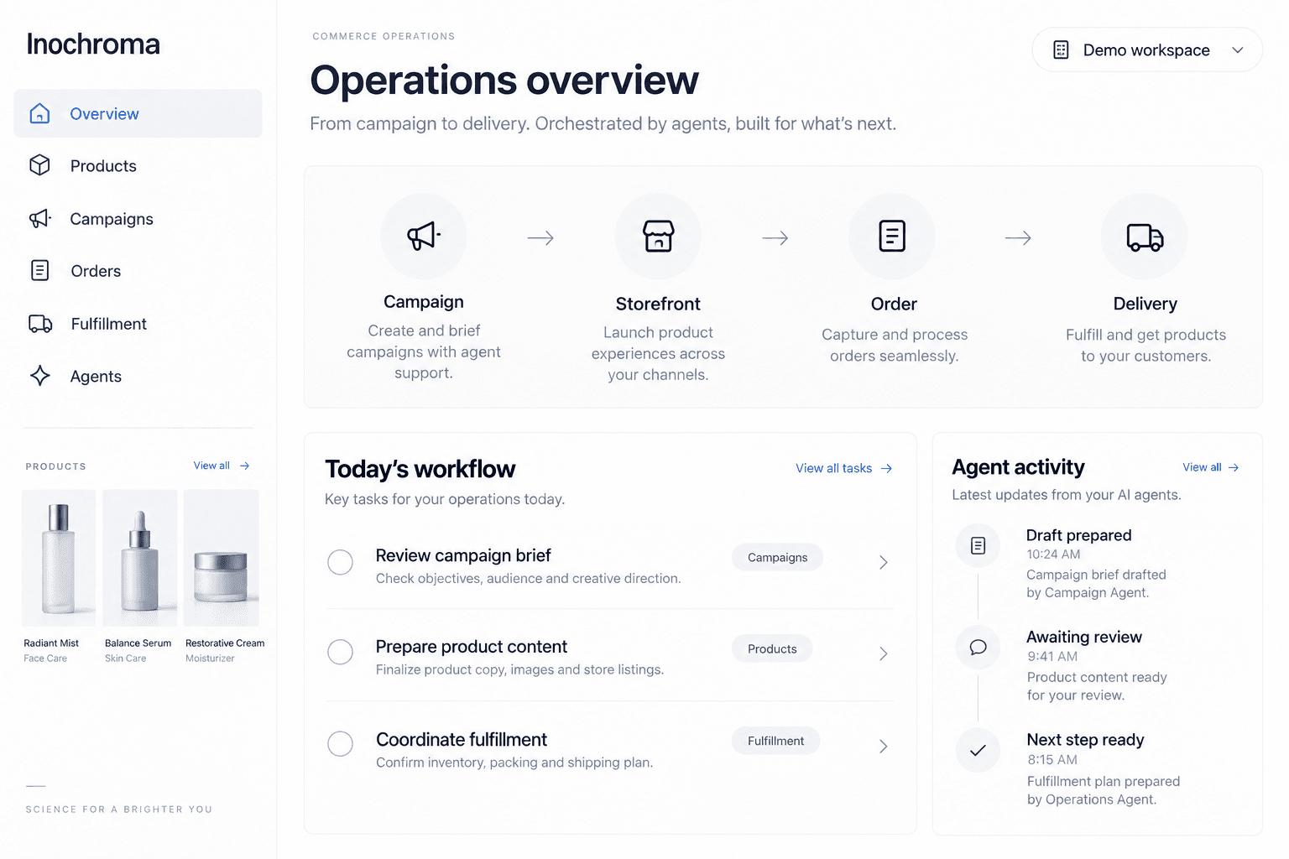Mark Coordinate fulfillment task complete

(x=340, y=743)
